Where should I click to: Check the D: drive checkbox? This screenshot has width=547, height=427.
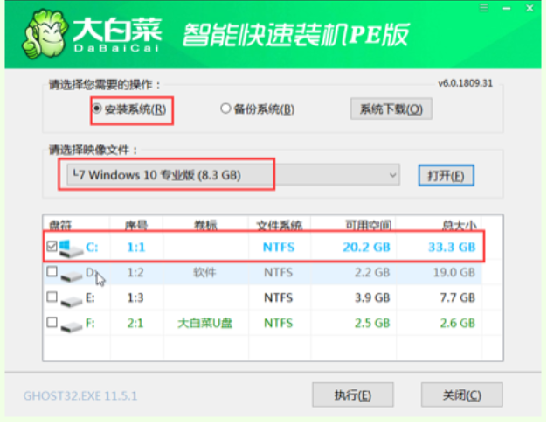coord(52,271)
